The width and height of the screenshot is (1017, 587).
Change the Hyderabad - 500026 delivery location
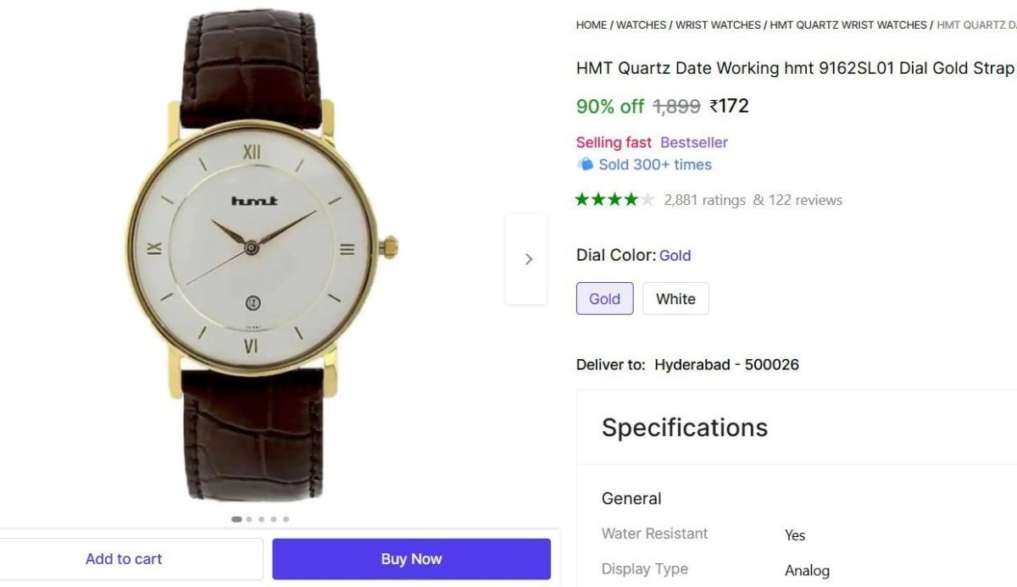click(x=726, y=364)
